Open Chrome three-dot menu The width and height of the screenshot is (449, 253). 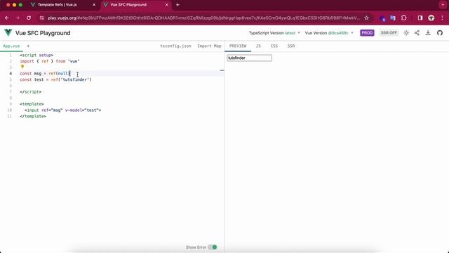pos(442,18)
